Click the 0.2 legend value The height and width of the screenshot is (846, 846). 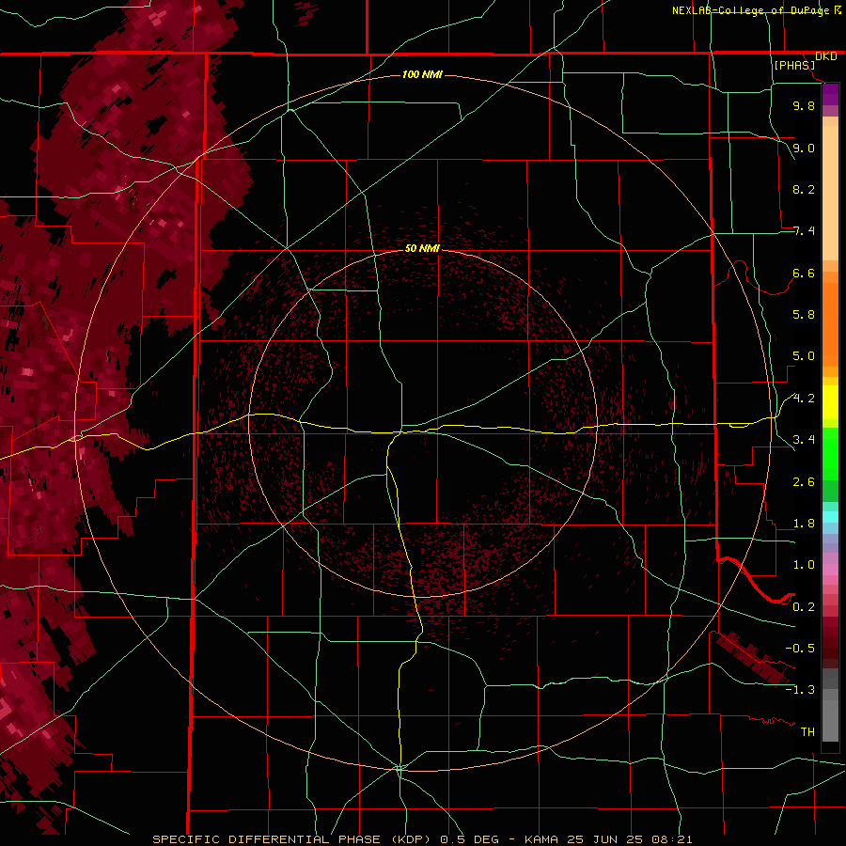point(804,607)
